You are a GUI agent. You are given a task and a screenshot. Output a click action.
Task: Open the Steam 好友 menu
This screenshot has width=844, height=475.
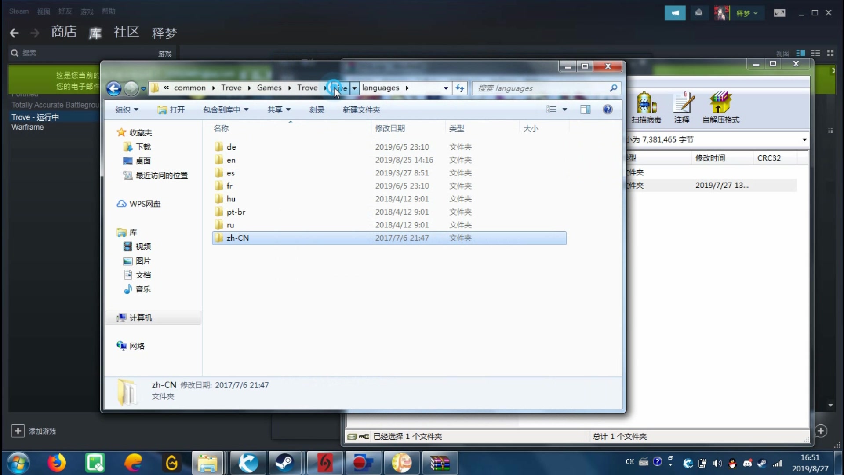pos(65,11)
